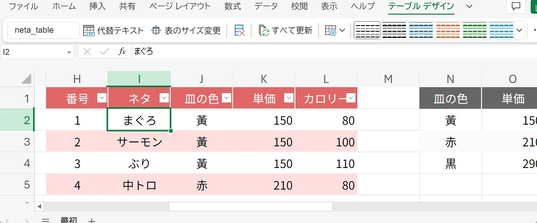Select column M header

click(388, 79)
